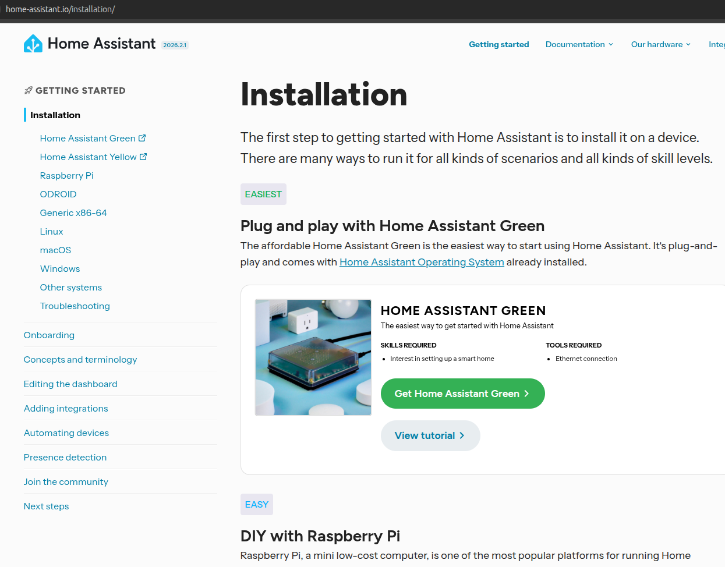Open the Windows installation link

coord(60,268)
